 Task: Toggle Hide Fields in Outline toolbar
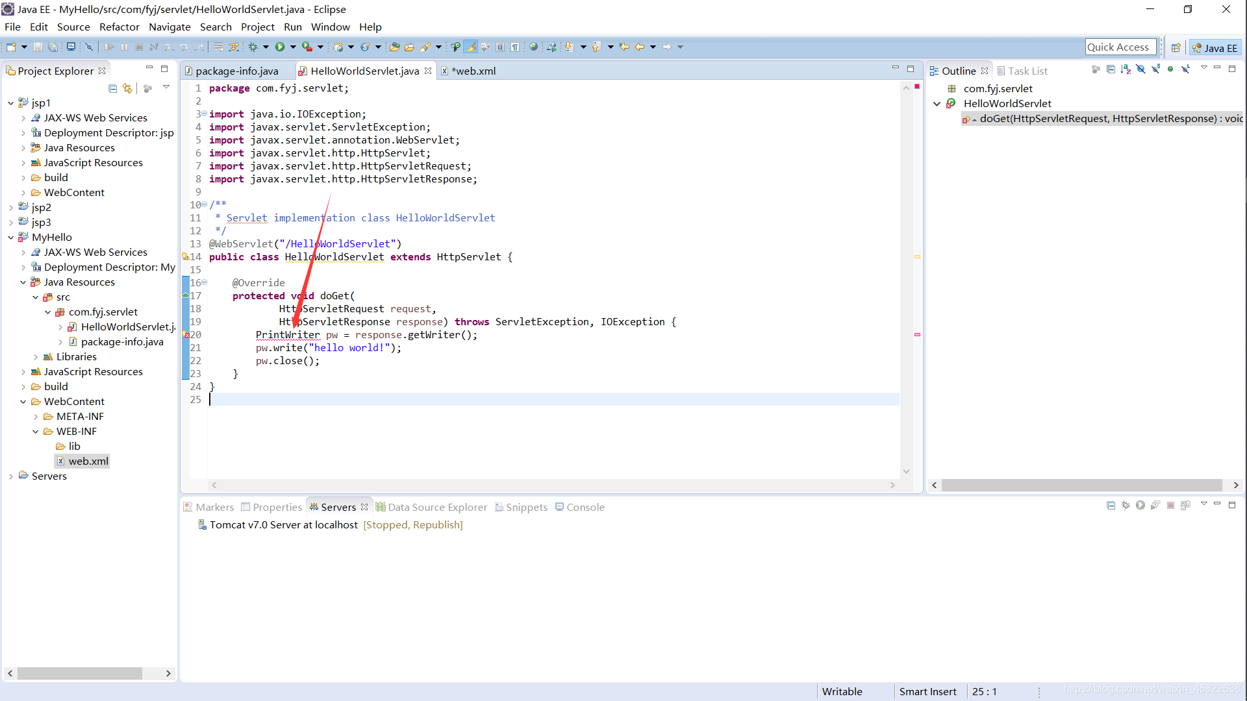1140,69
